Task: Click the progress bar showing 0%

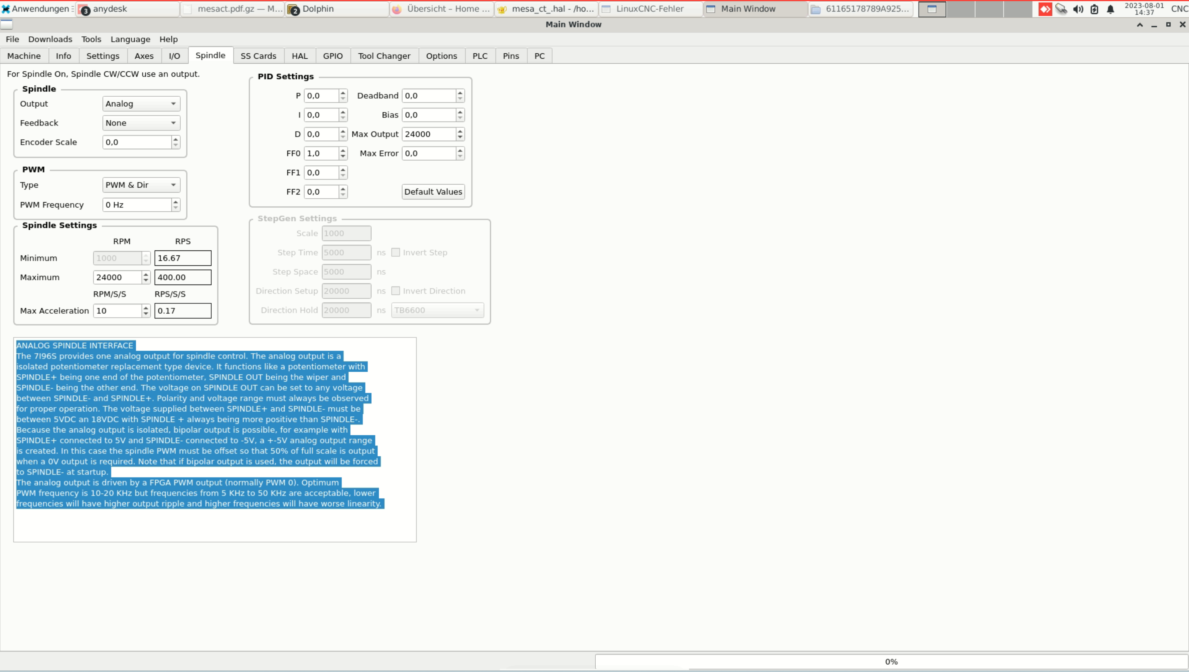Action: click(891, 661)
